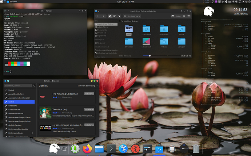Image resolution: width=251 pixels, height=156 pixels.
Task: Select the Schreibtisch folder thumbnail
Action: (x=146, y=41)
